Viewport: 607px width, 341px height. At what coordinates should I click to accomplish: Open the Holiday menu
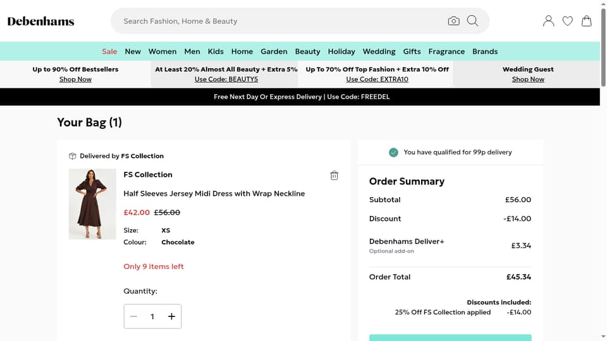pos(341,51)
